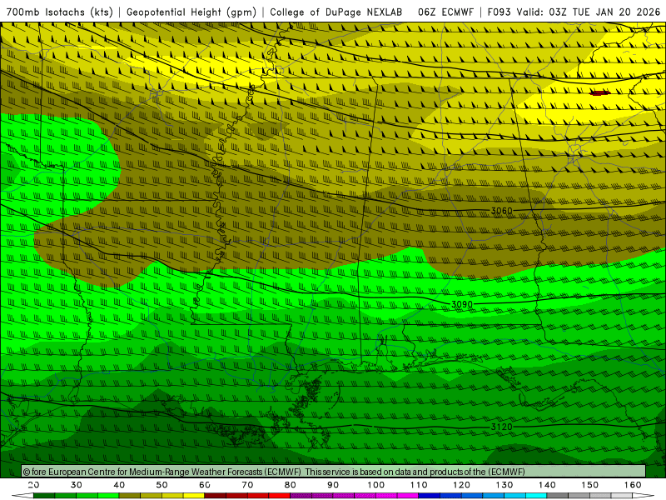Viewport: 666px width, 500px height.
Task: Click the color bar label '140'
Action: pos(547,485)
